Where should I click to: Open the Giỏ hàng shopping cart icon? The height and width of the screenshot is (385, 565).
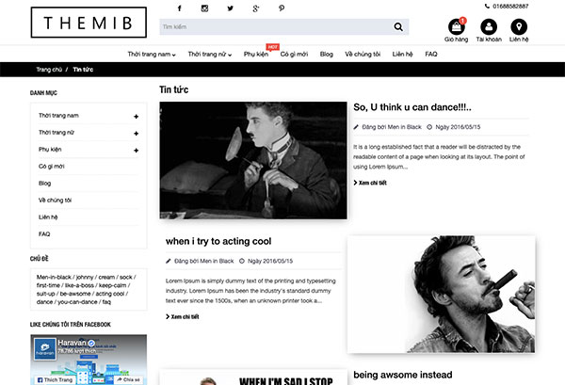click(456, 26)
